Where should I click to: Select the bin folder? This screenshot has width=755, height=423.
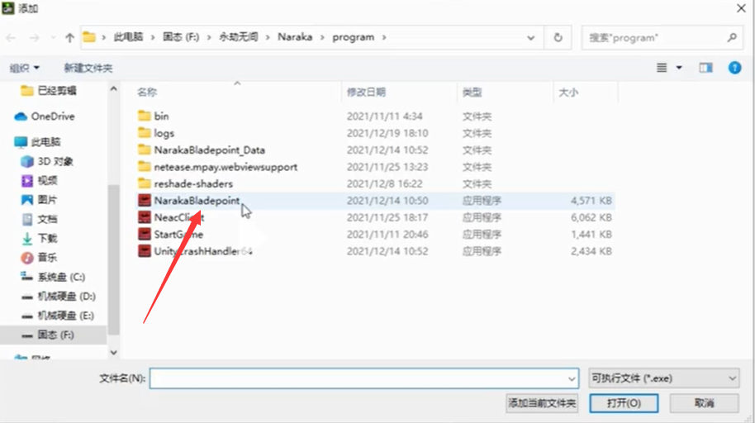153,116
